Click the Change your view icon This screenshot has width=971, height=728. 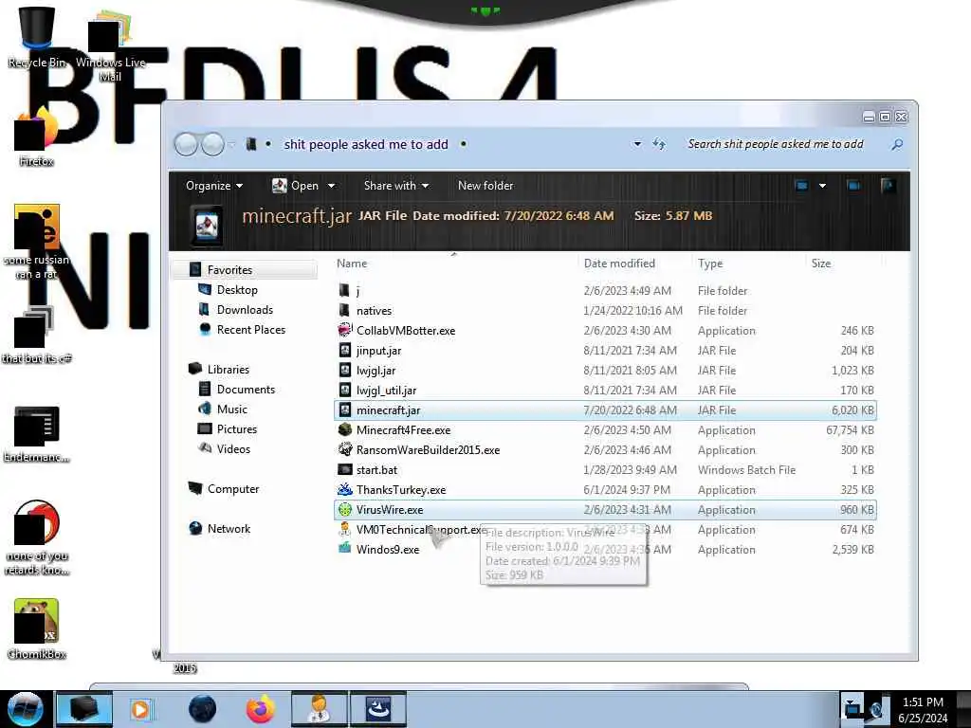click(x=801, y=186)
